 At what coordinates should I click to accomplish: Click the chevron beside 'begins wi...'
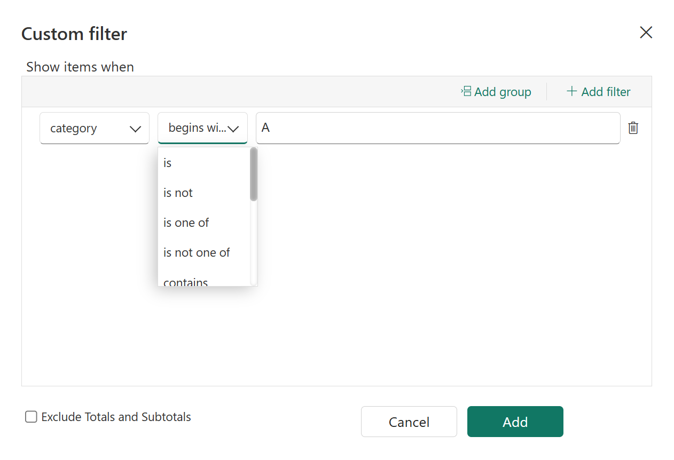(x=233, y=129)
